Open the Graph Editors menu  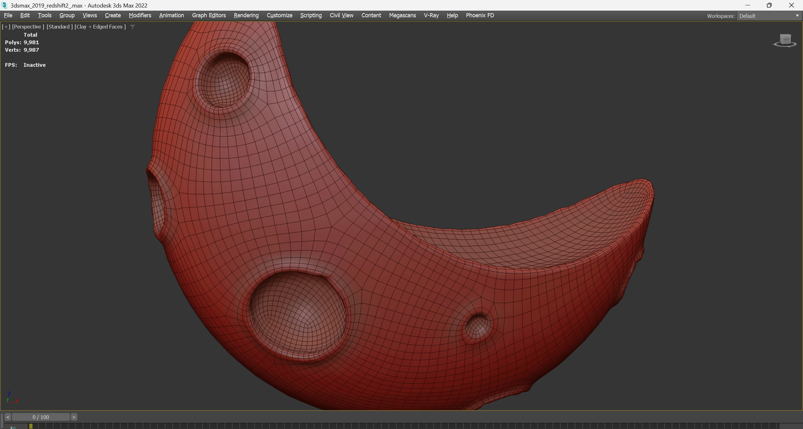(x=209, y=15)
